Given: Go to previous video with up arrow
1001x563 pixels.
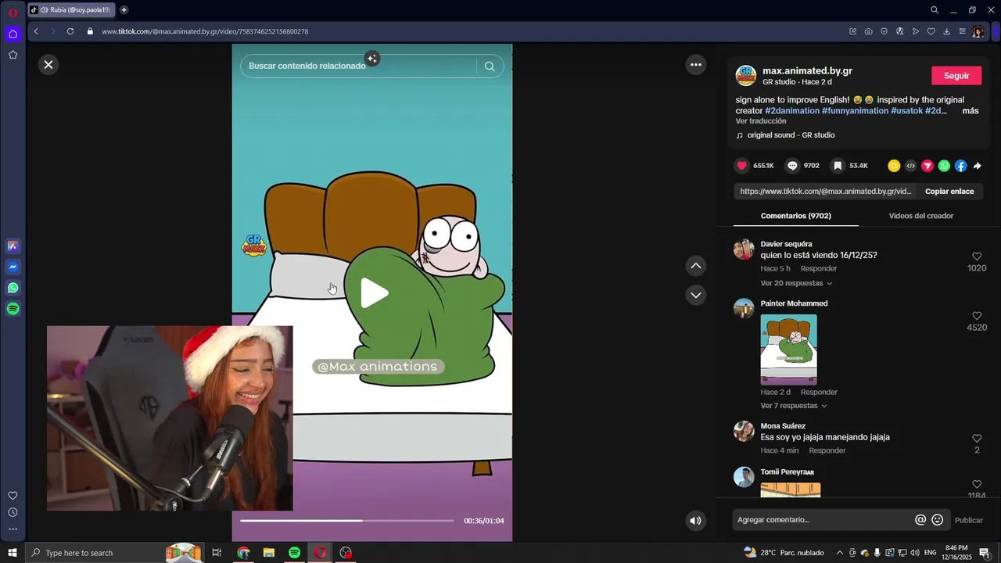Looking at the screenshot, I should coord(696,266).
